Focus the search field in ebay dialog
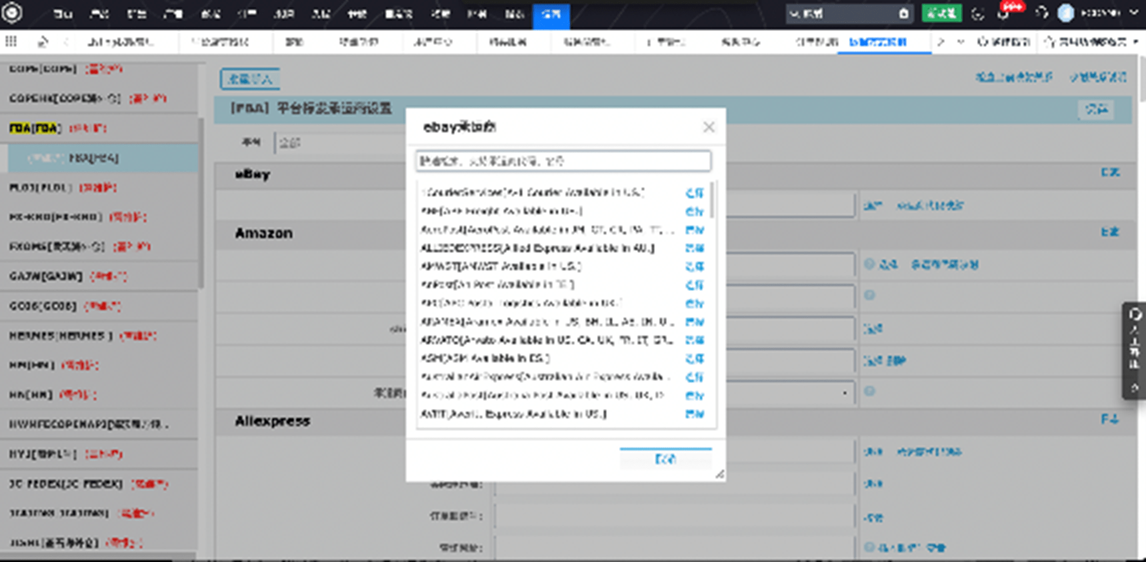The width and height of the screenshot is (1146, 562). point(563,161)
